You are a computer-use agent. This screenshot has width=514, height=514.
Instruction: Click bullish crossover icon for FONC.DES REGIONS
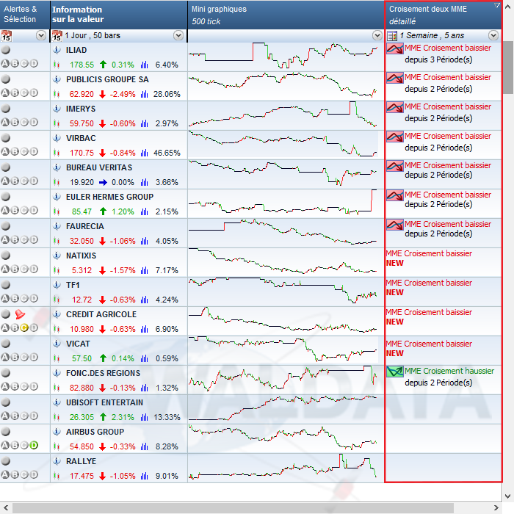coord(395,372)
